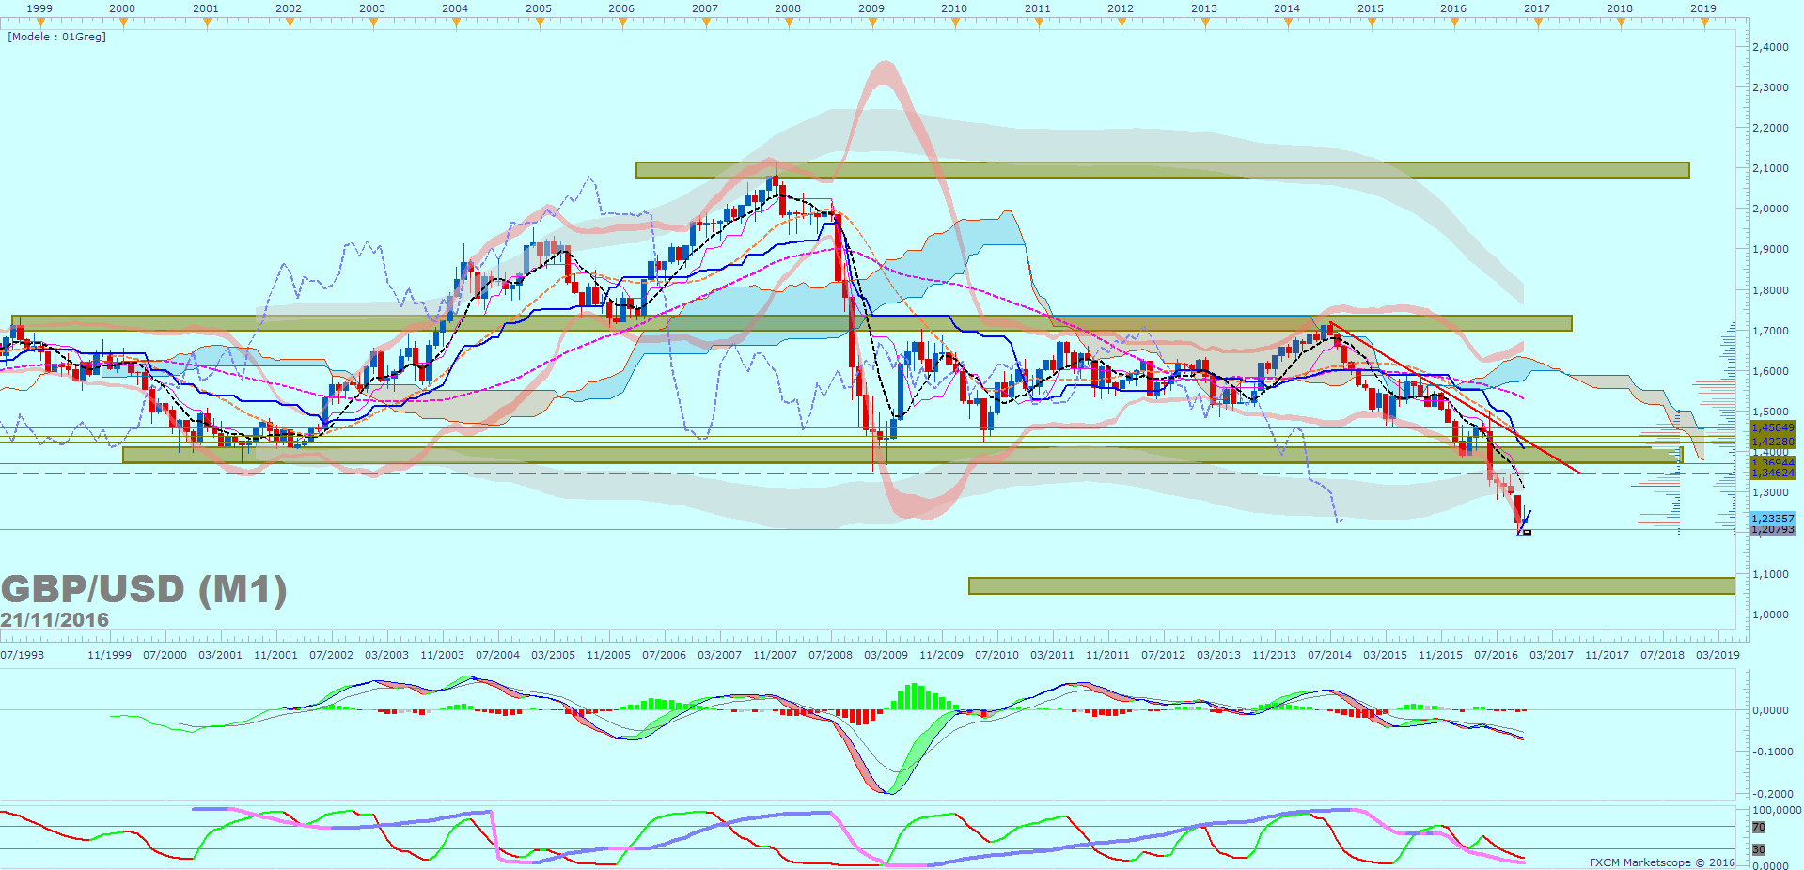Select the 1,34624 price level label
The image size is (1804, 870).
(x=1772, y=473)
